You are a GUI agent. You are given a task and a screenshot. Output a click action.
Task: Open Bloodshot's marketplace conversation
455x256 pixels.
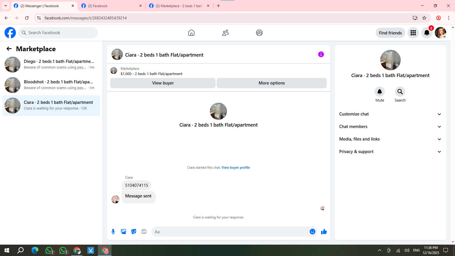(x=51, y=85)
